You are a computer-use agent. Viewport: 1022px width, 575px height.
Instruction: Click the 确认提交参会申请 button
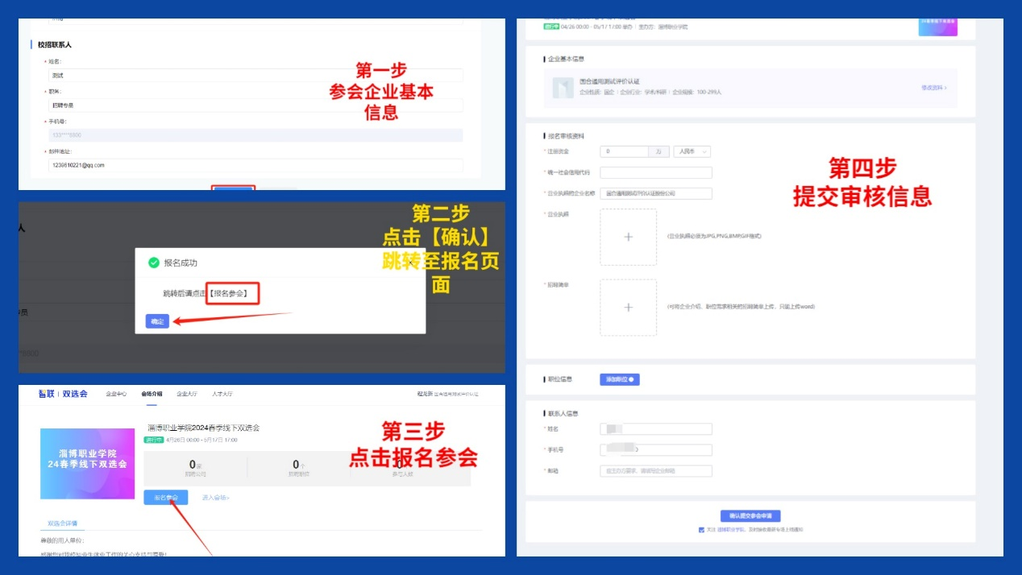coord(750,515)
